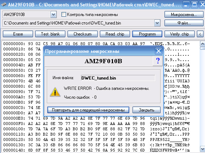Viewport: 205px width, 153px height.
Task: Maximize the AM29F010B programmer window
Action: [194, 5]
